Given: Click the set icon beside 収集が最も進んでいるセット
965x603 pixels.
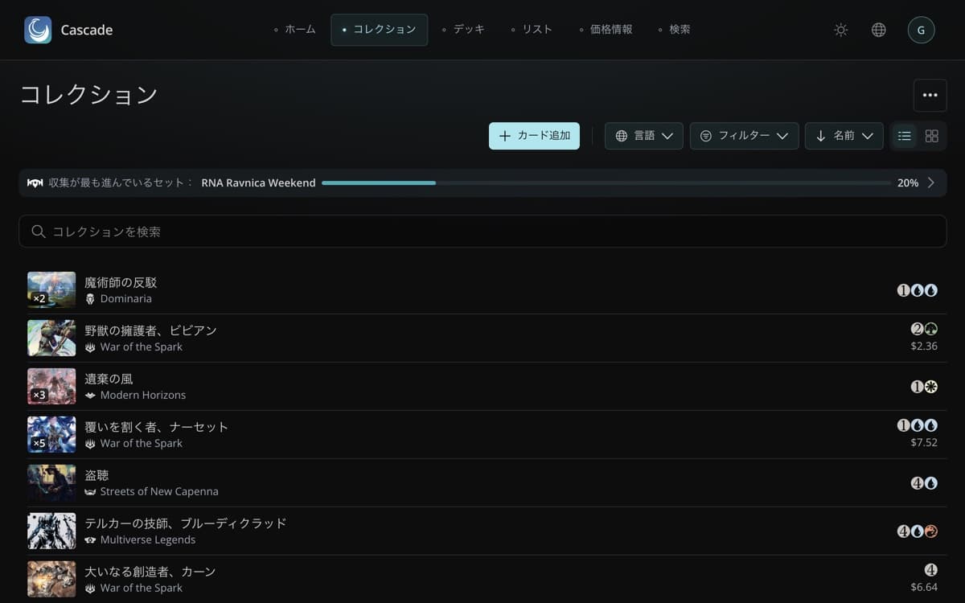Looking at the screenshot, I should tap(35, 183).
